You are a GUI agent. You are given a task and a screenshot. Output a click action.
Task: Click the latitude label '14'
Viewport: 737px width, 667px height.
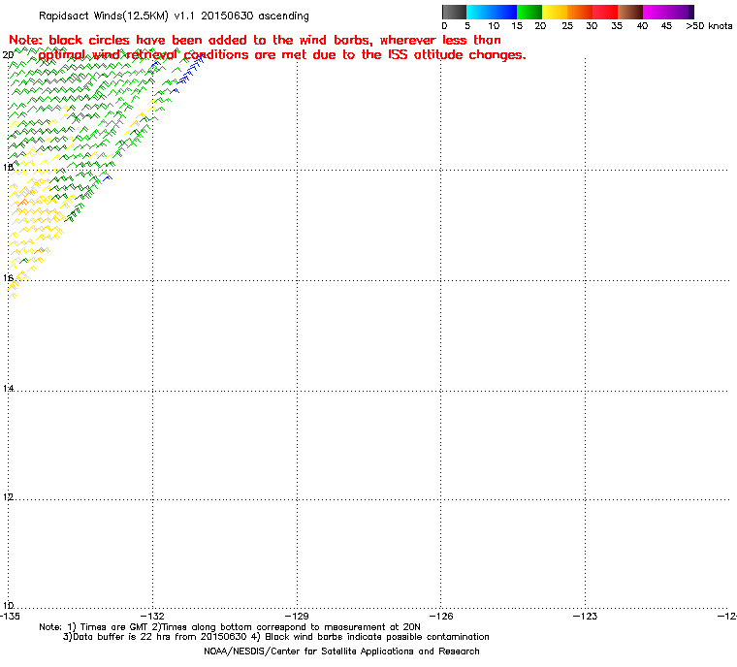8,388
